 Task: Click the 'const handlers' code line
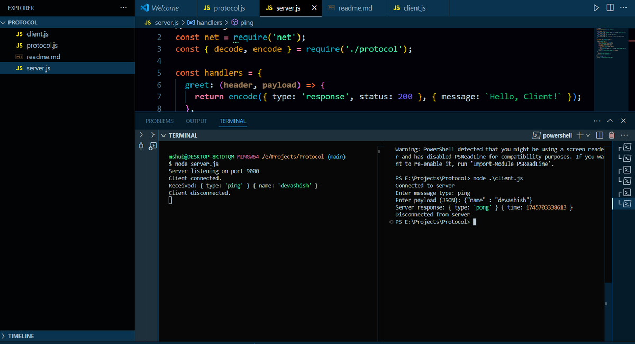(219, 73)
